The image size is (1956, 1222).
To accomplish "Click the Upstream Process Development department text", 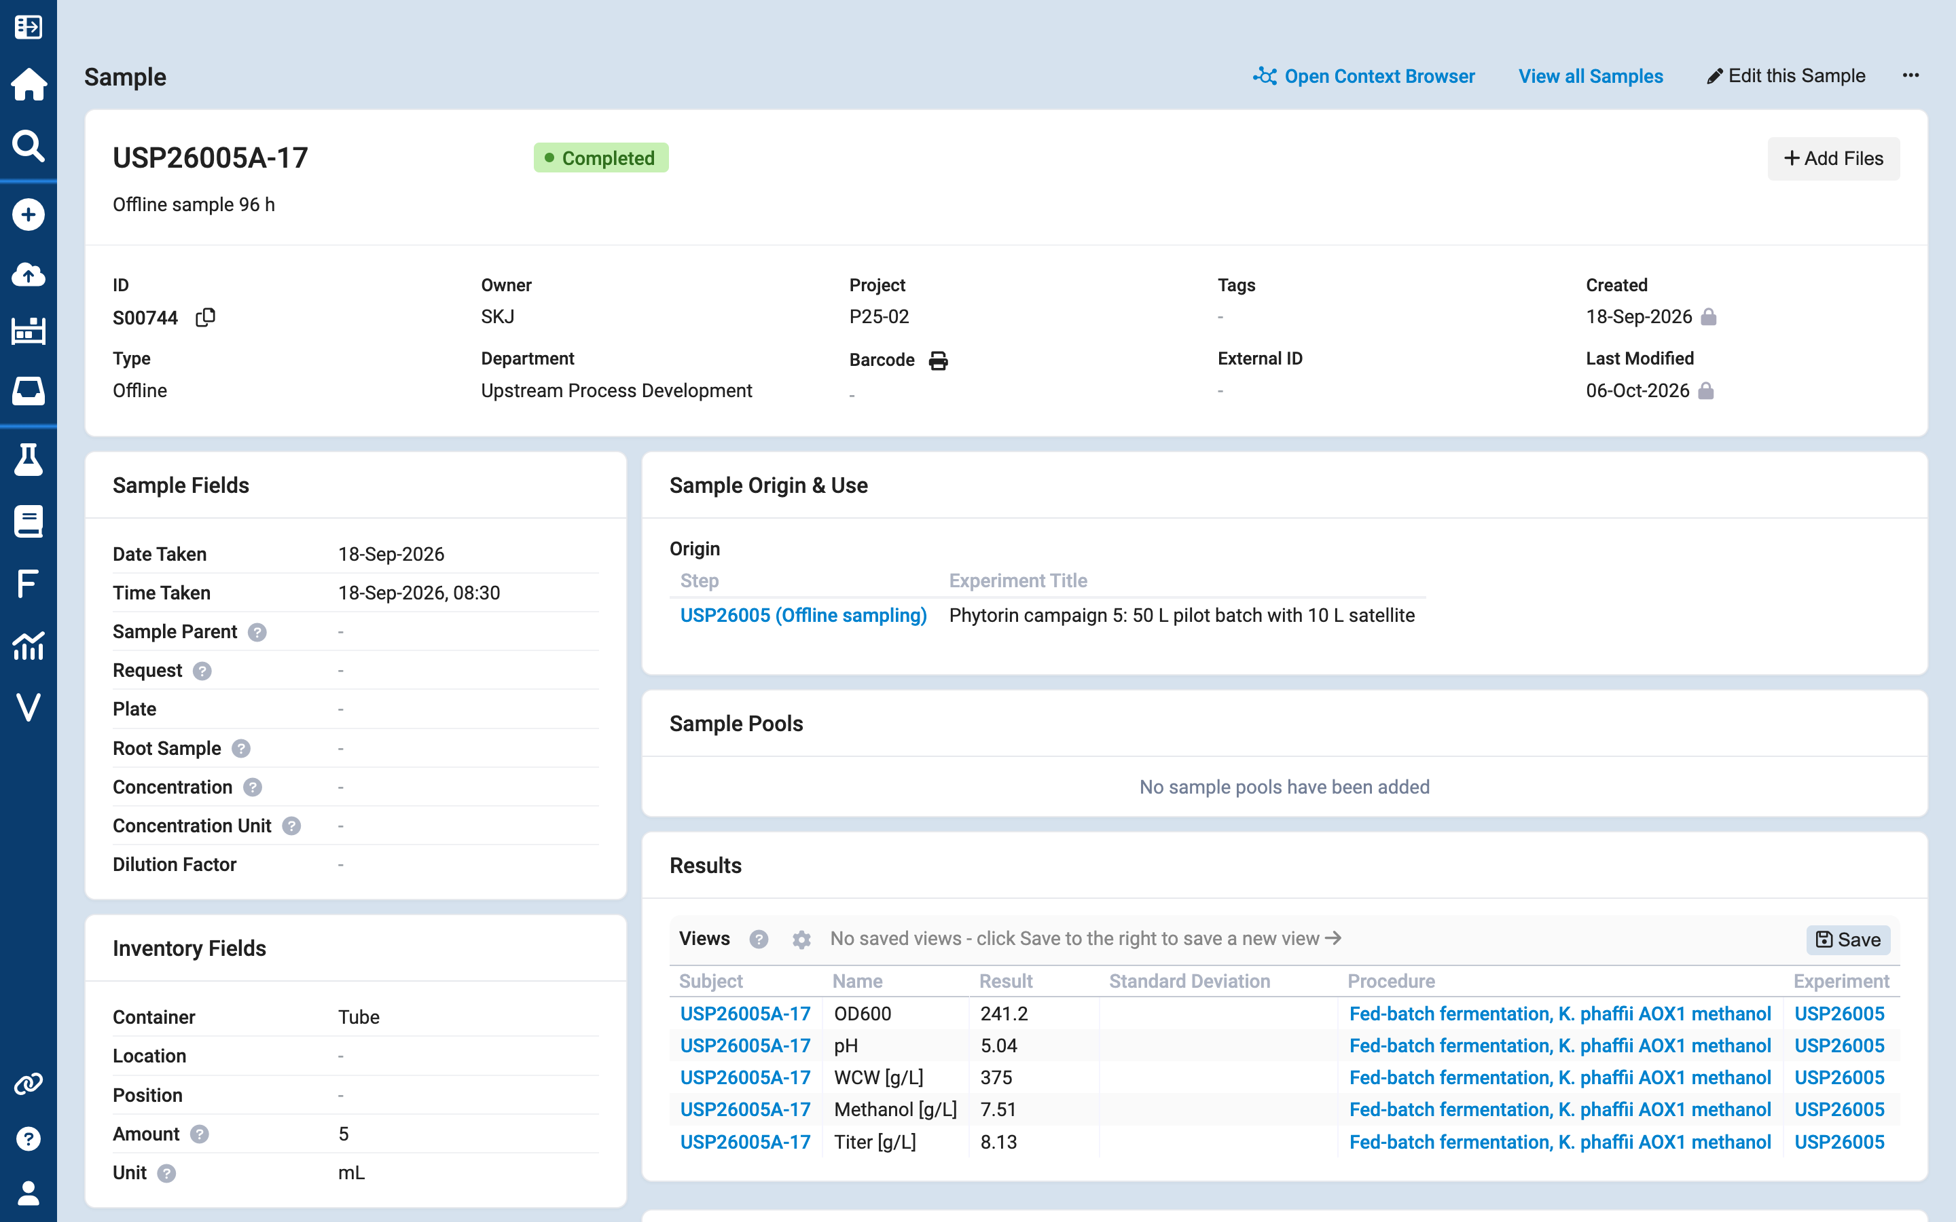I will [616, 390].
